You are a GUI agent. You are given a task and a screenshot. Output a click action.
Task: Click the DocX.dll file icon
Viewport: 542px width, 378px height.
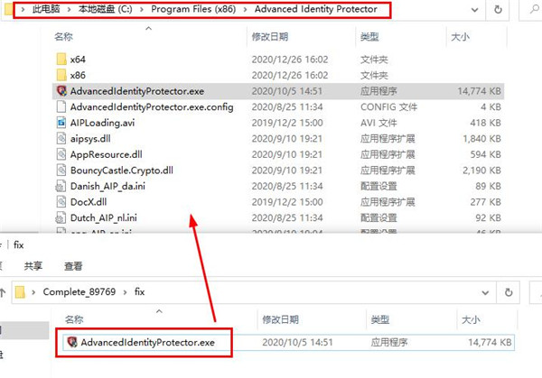click(61, 202)
